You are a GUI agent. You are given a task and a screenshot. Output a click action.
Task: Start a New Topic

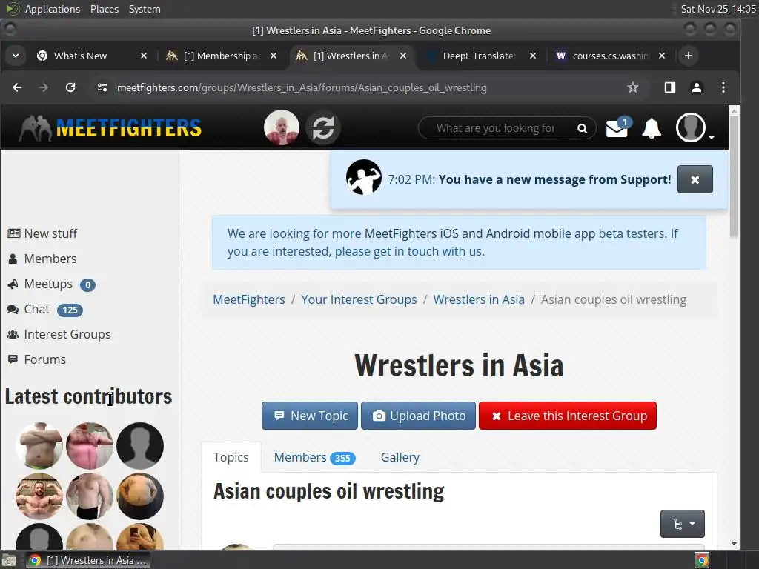pyautogui.click(x=310, y=416)
